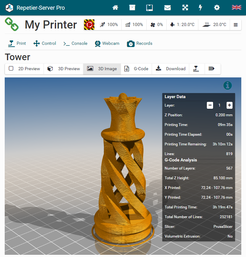Open the printer hamburger menu

(x=236, y=24)
